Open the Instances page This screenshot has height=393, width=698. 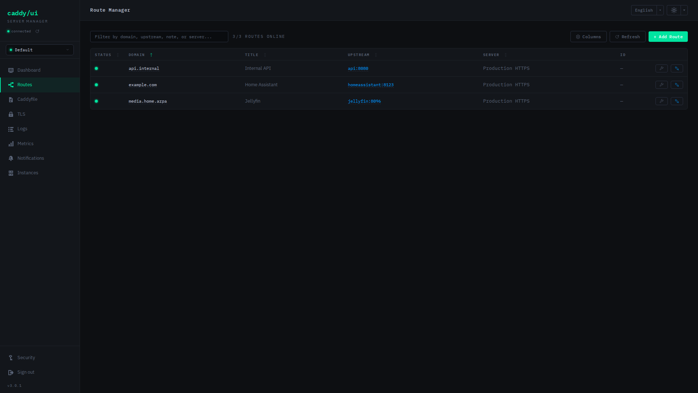click(40, 173)
